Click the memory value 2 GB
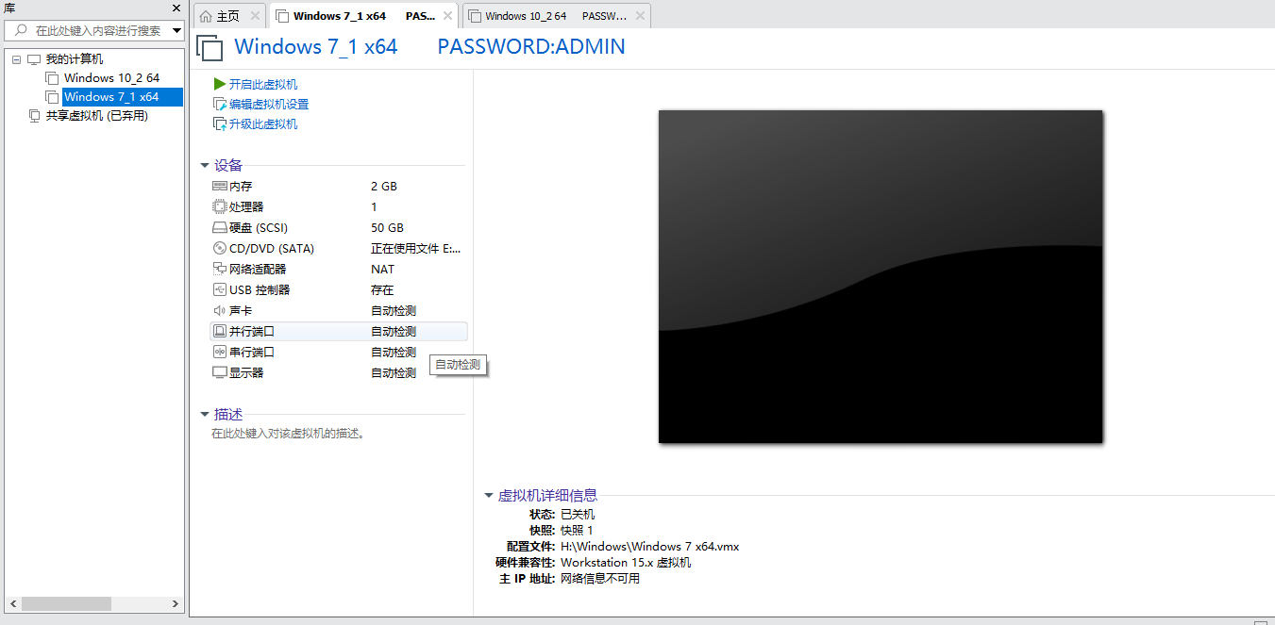 tap(384, 186)
